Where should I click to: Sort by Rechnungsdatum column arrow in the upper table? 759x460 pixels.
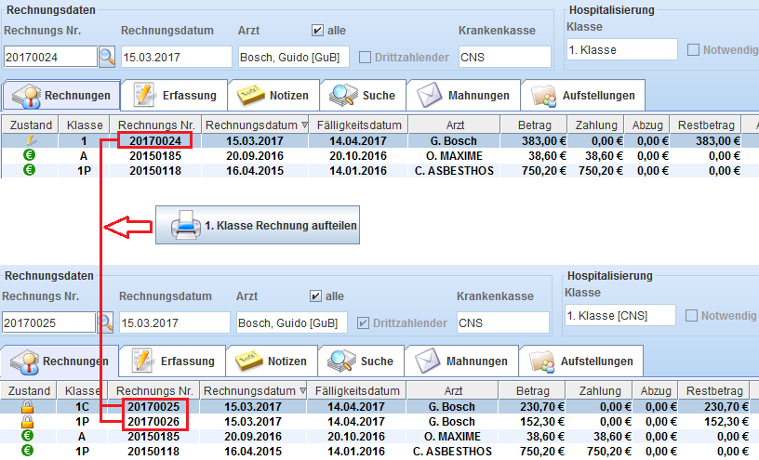coord(306,125)
